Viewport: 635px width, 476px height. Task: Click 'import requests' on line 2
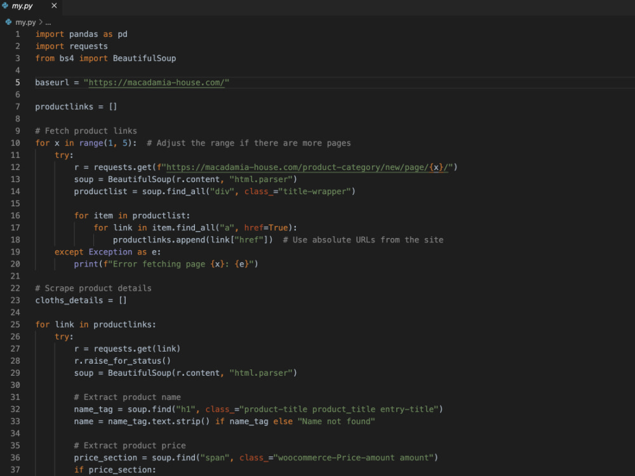(72, 46)
